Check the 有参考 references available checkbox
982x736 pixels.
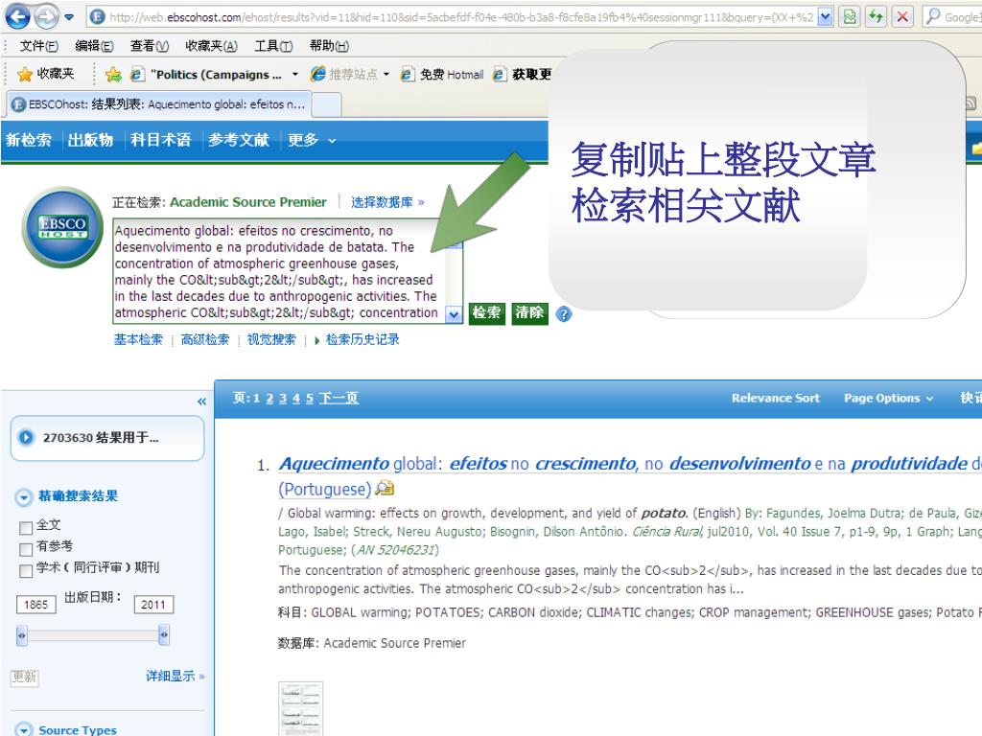tap(26, 549)
